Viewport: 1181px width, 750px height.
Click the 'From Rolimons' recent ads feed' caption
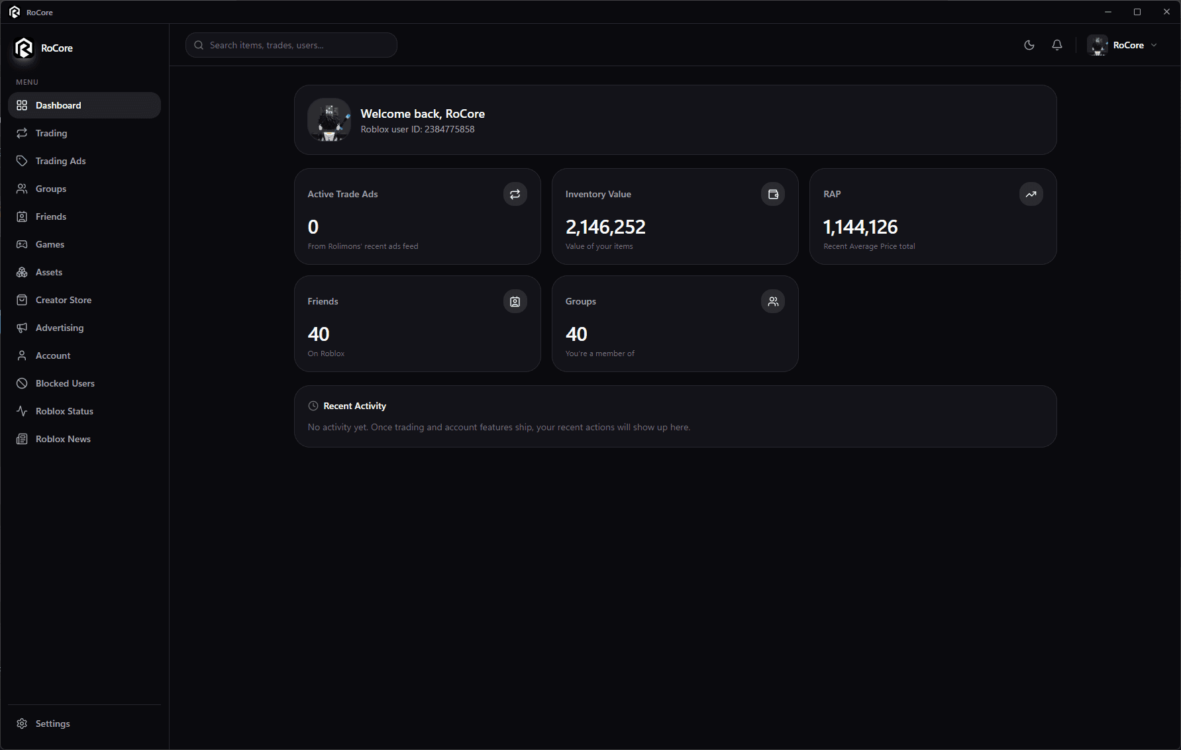click(363, 246)
